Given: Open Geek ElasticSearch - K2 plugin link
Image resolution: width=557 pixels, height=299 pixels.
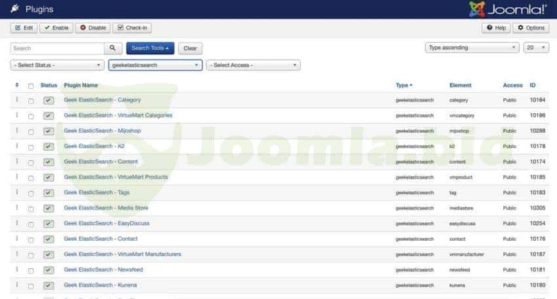Looking at the screenshot, I should tap(94, 146).
